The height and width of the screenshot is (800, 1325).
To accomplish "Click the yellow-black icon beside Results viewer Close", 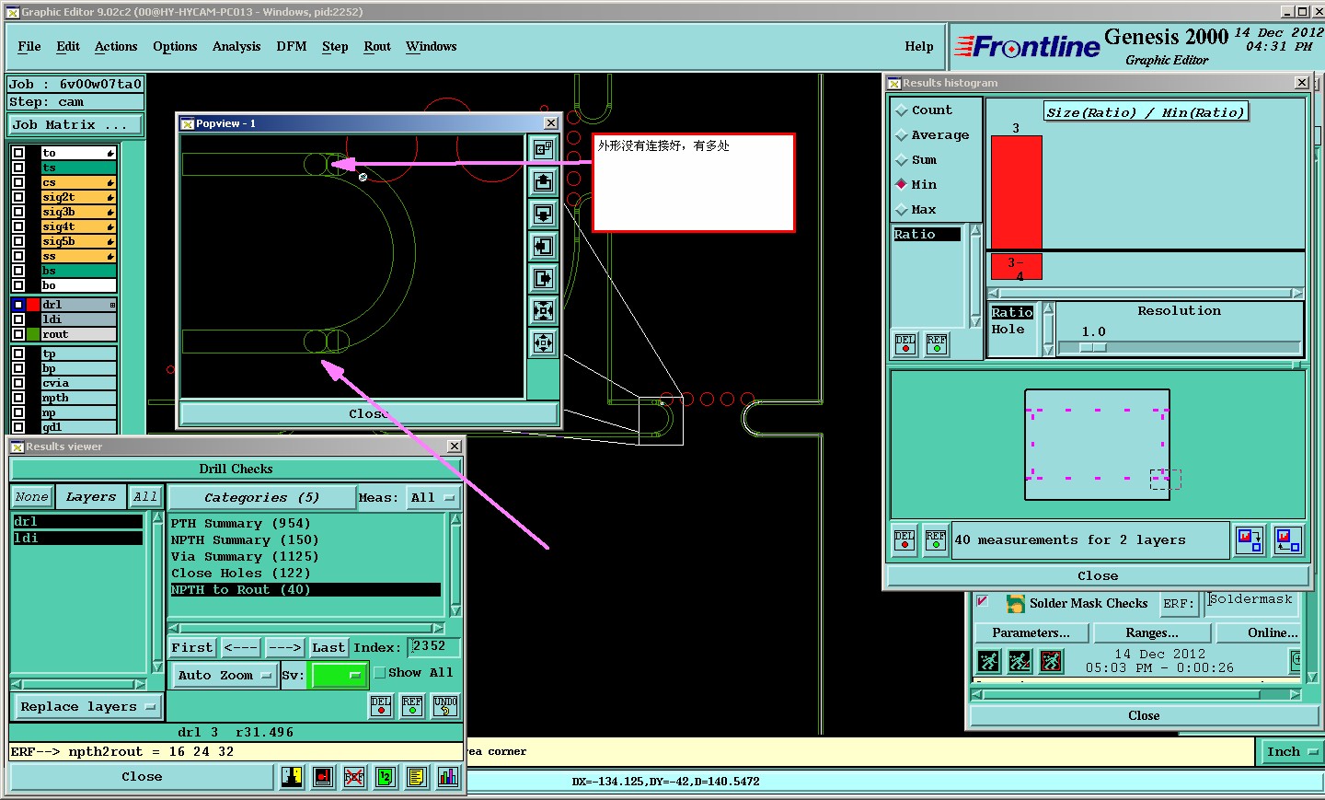I will [292, 777].
